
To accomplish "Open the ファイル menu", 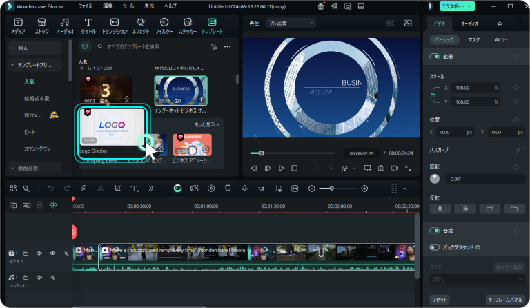I will [x=86, y=6].
